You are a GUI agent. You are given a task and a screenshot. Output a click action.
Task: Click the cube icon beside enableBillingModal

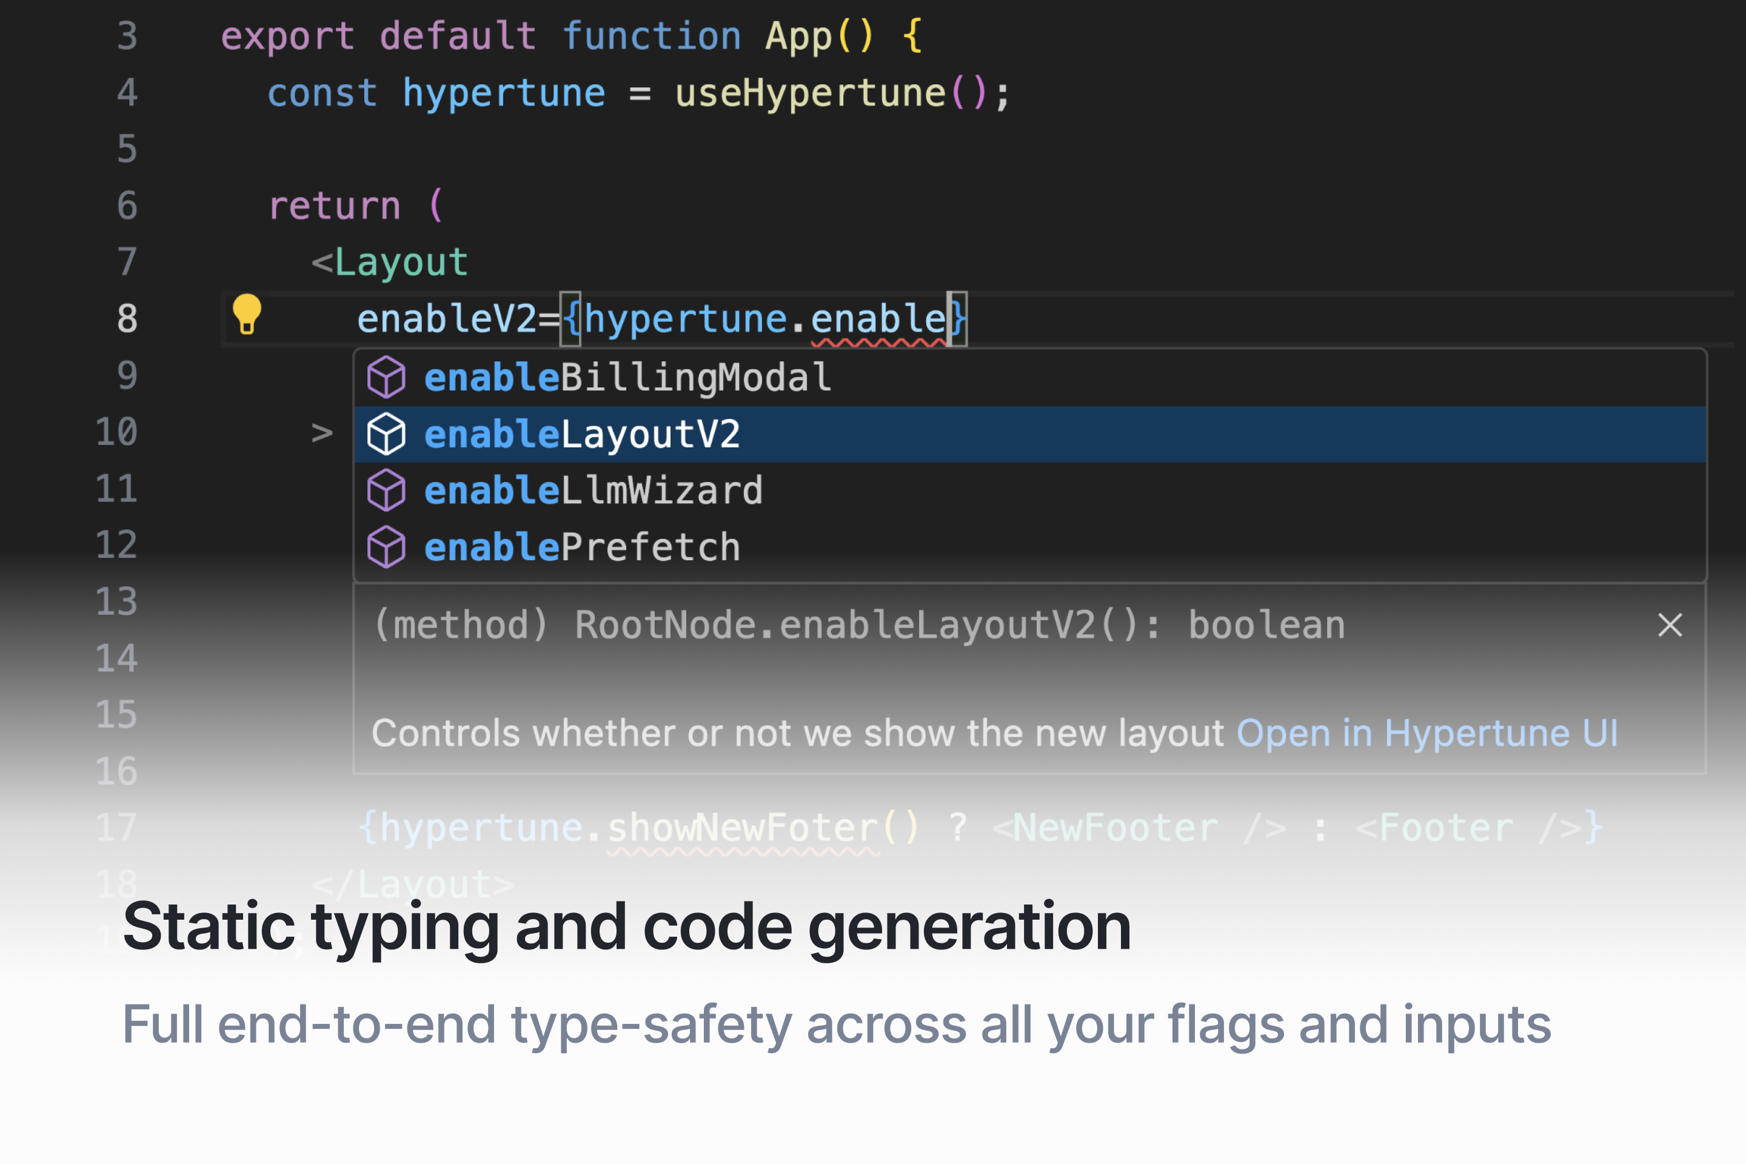pyautogui.click(x=386, y=377)
